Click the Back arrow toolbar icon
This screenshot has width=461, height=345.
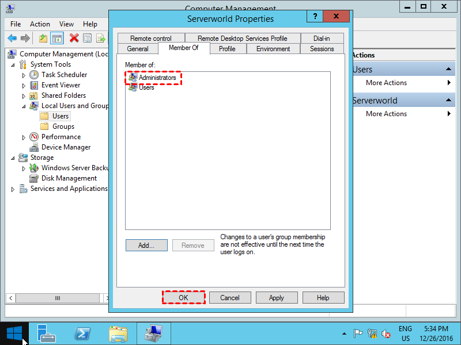coord(12,38)
